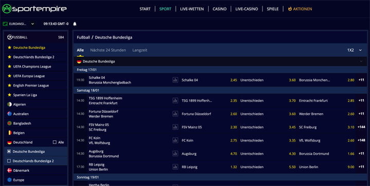Open SPIELE in top navigation
The height and width of the screenshot is (186, 370).
pyautogui.click(x=272, y=9)
